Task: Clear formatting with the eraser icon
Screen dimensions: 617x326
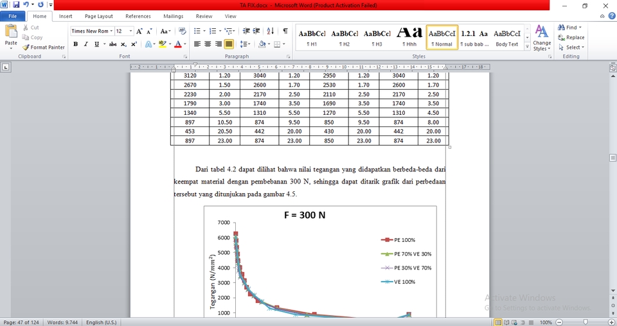Action: click(182, 31)
